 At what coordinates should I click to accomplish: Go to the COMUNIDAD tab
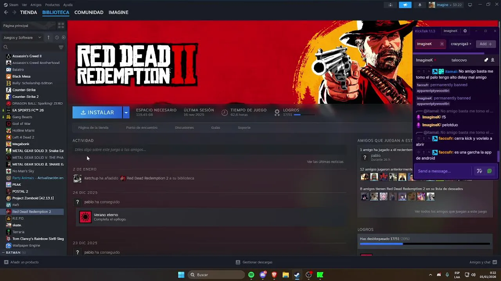click(89, 12)
